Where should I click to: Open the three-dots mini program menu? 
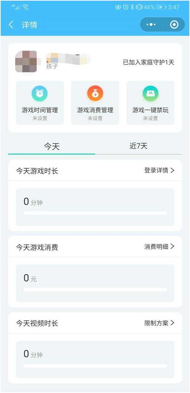[x=151, y=25]
